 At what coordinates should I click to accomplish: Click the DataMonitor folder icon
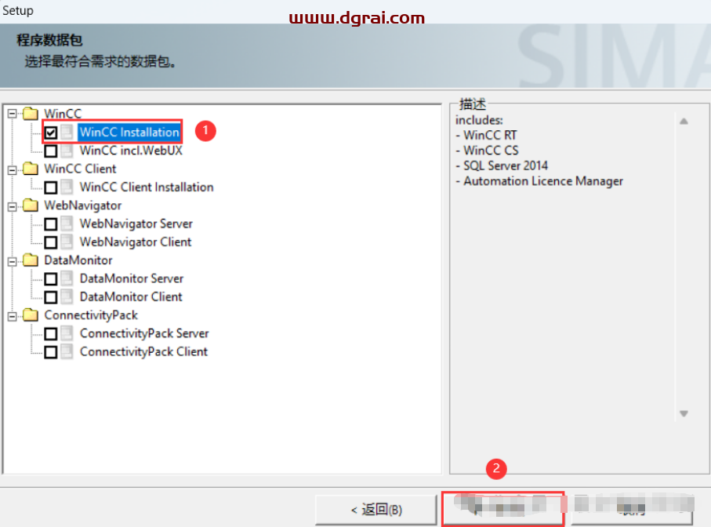point(31,260)
